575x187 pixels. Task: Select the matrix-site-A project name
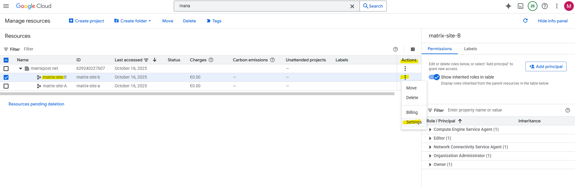55,86
